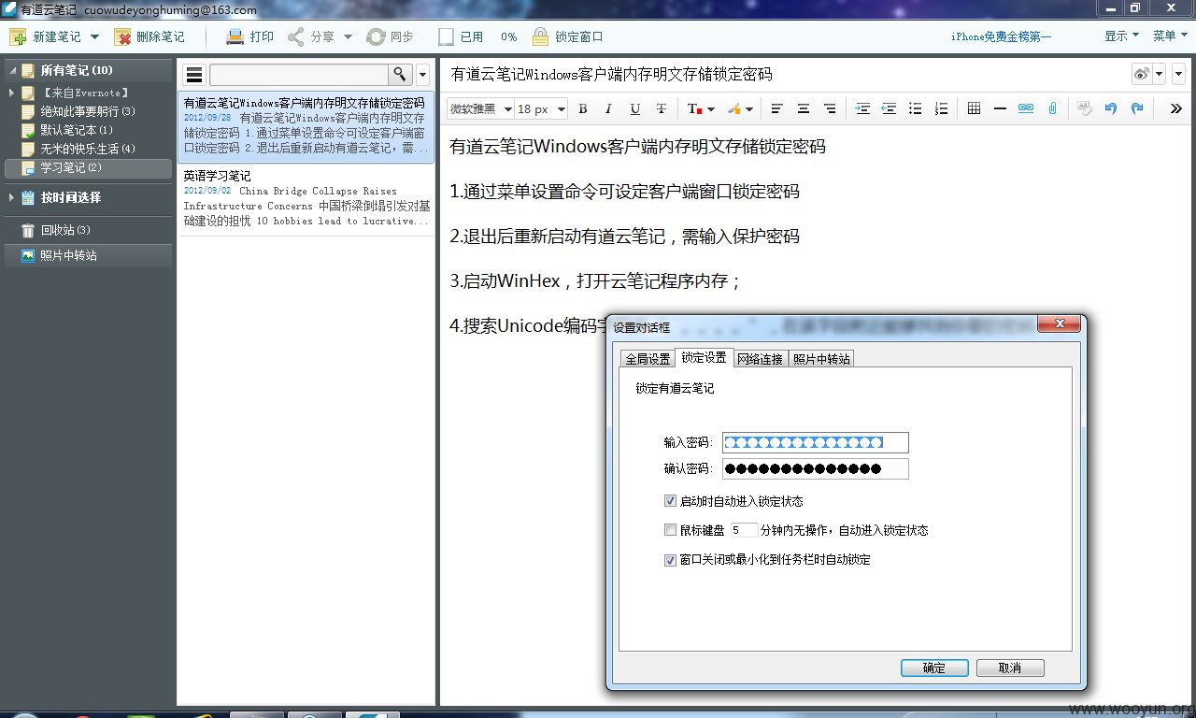
Task: Click the highlight color marker icon
Action: tap(733, 109)
